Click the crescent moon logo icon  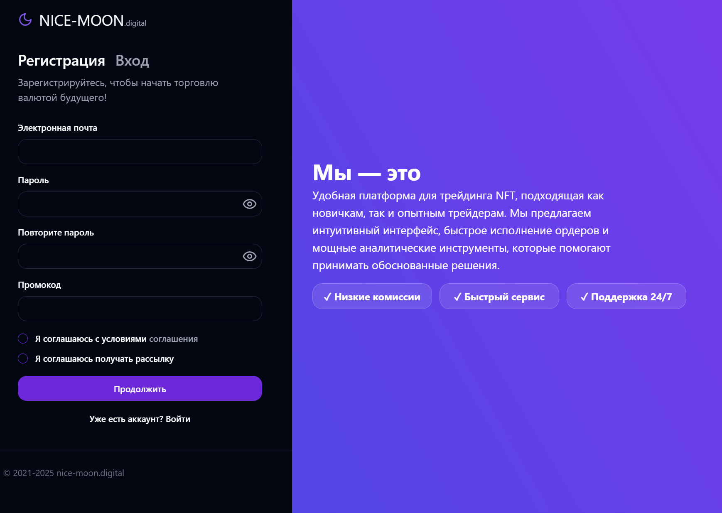click(25, 20)
